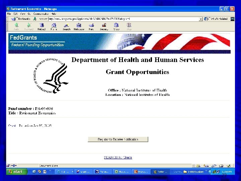
Task: Click the third component bar icon in status bar
Action: (x=214, y=166)
